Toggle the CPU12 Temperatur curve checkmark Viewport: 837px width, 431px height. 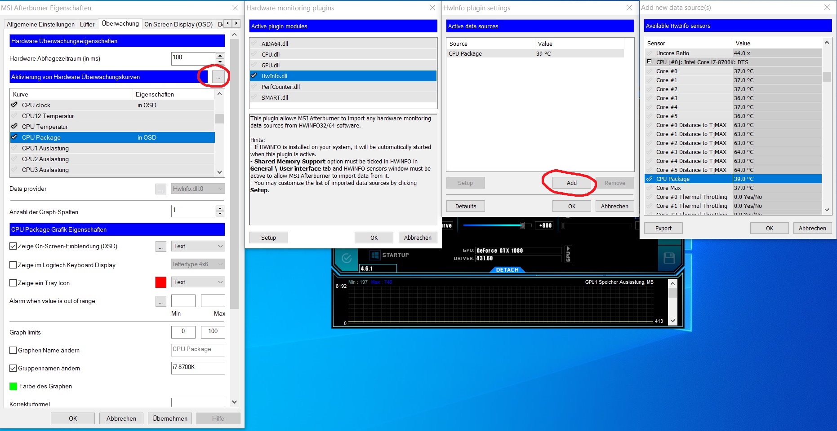point(14,116)
